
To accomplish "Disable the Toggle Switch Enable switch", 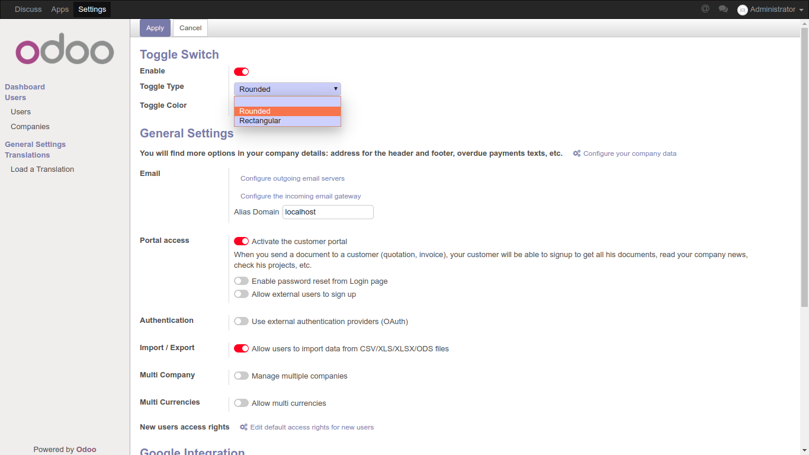I will [x=241, y=72].
